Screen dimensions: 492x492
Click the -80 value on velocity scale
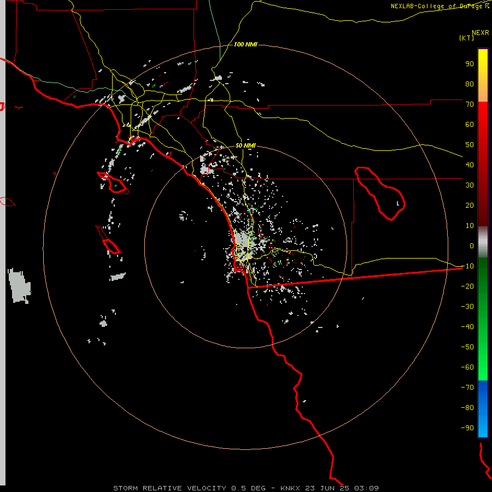[467, 408]
